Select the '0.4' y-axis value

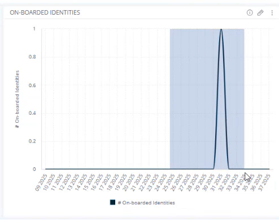pyautogui.click(x=32, y=113)
